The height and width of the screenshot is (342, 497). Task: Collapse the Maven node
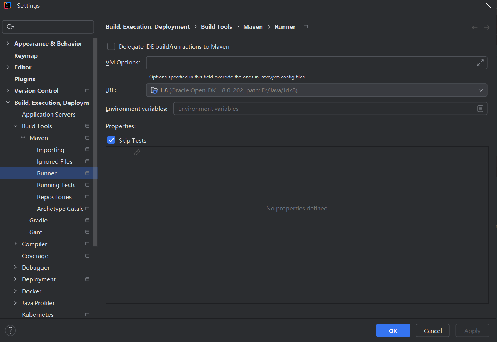coord(23,138)
